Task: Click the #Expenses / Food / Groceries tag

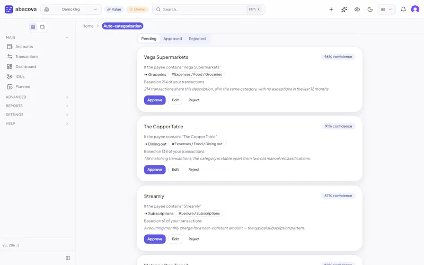Action: [x=197, y=74]
